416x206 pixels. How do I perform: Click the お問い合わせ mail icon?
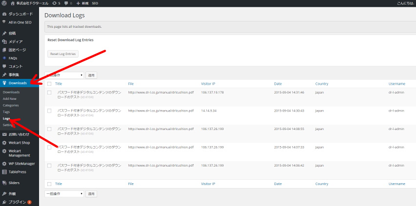click(x=4, y=134)
